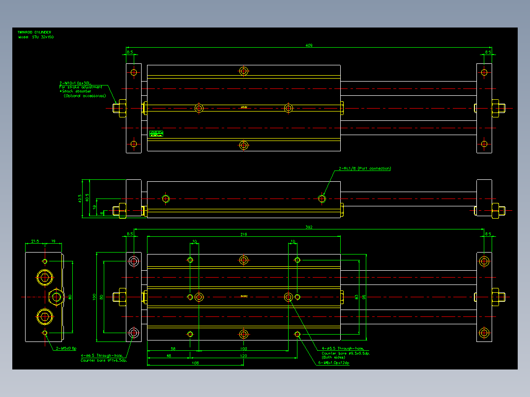The image size is (530, 397).
Task: Click the "108" bottom dimension
Action: tap(195, 363)
